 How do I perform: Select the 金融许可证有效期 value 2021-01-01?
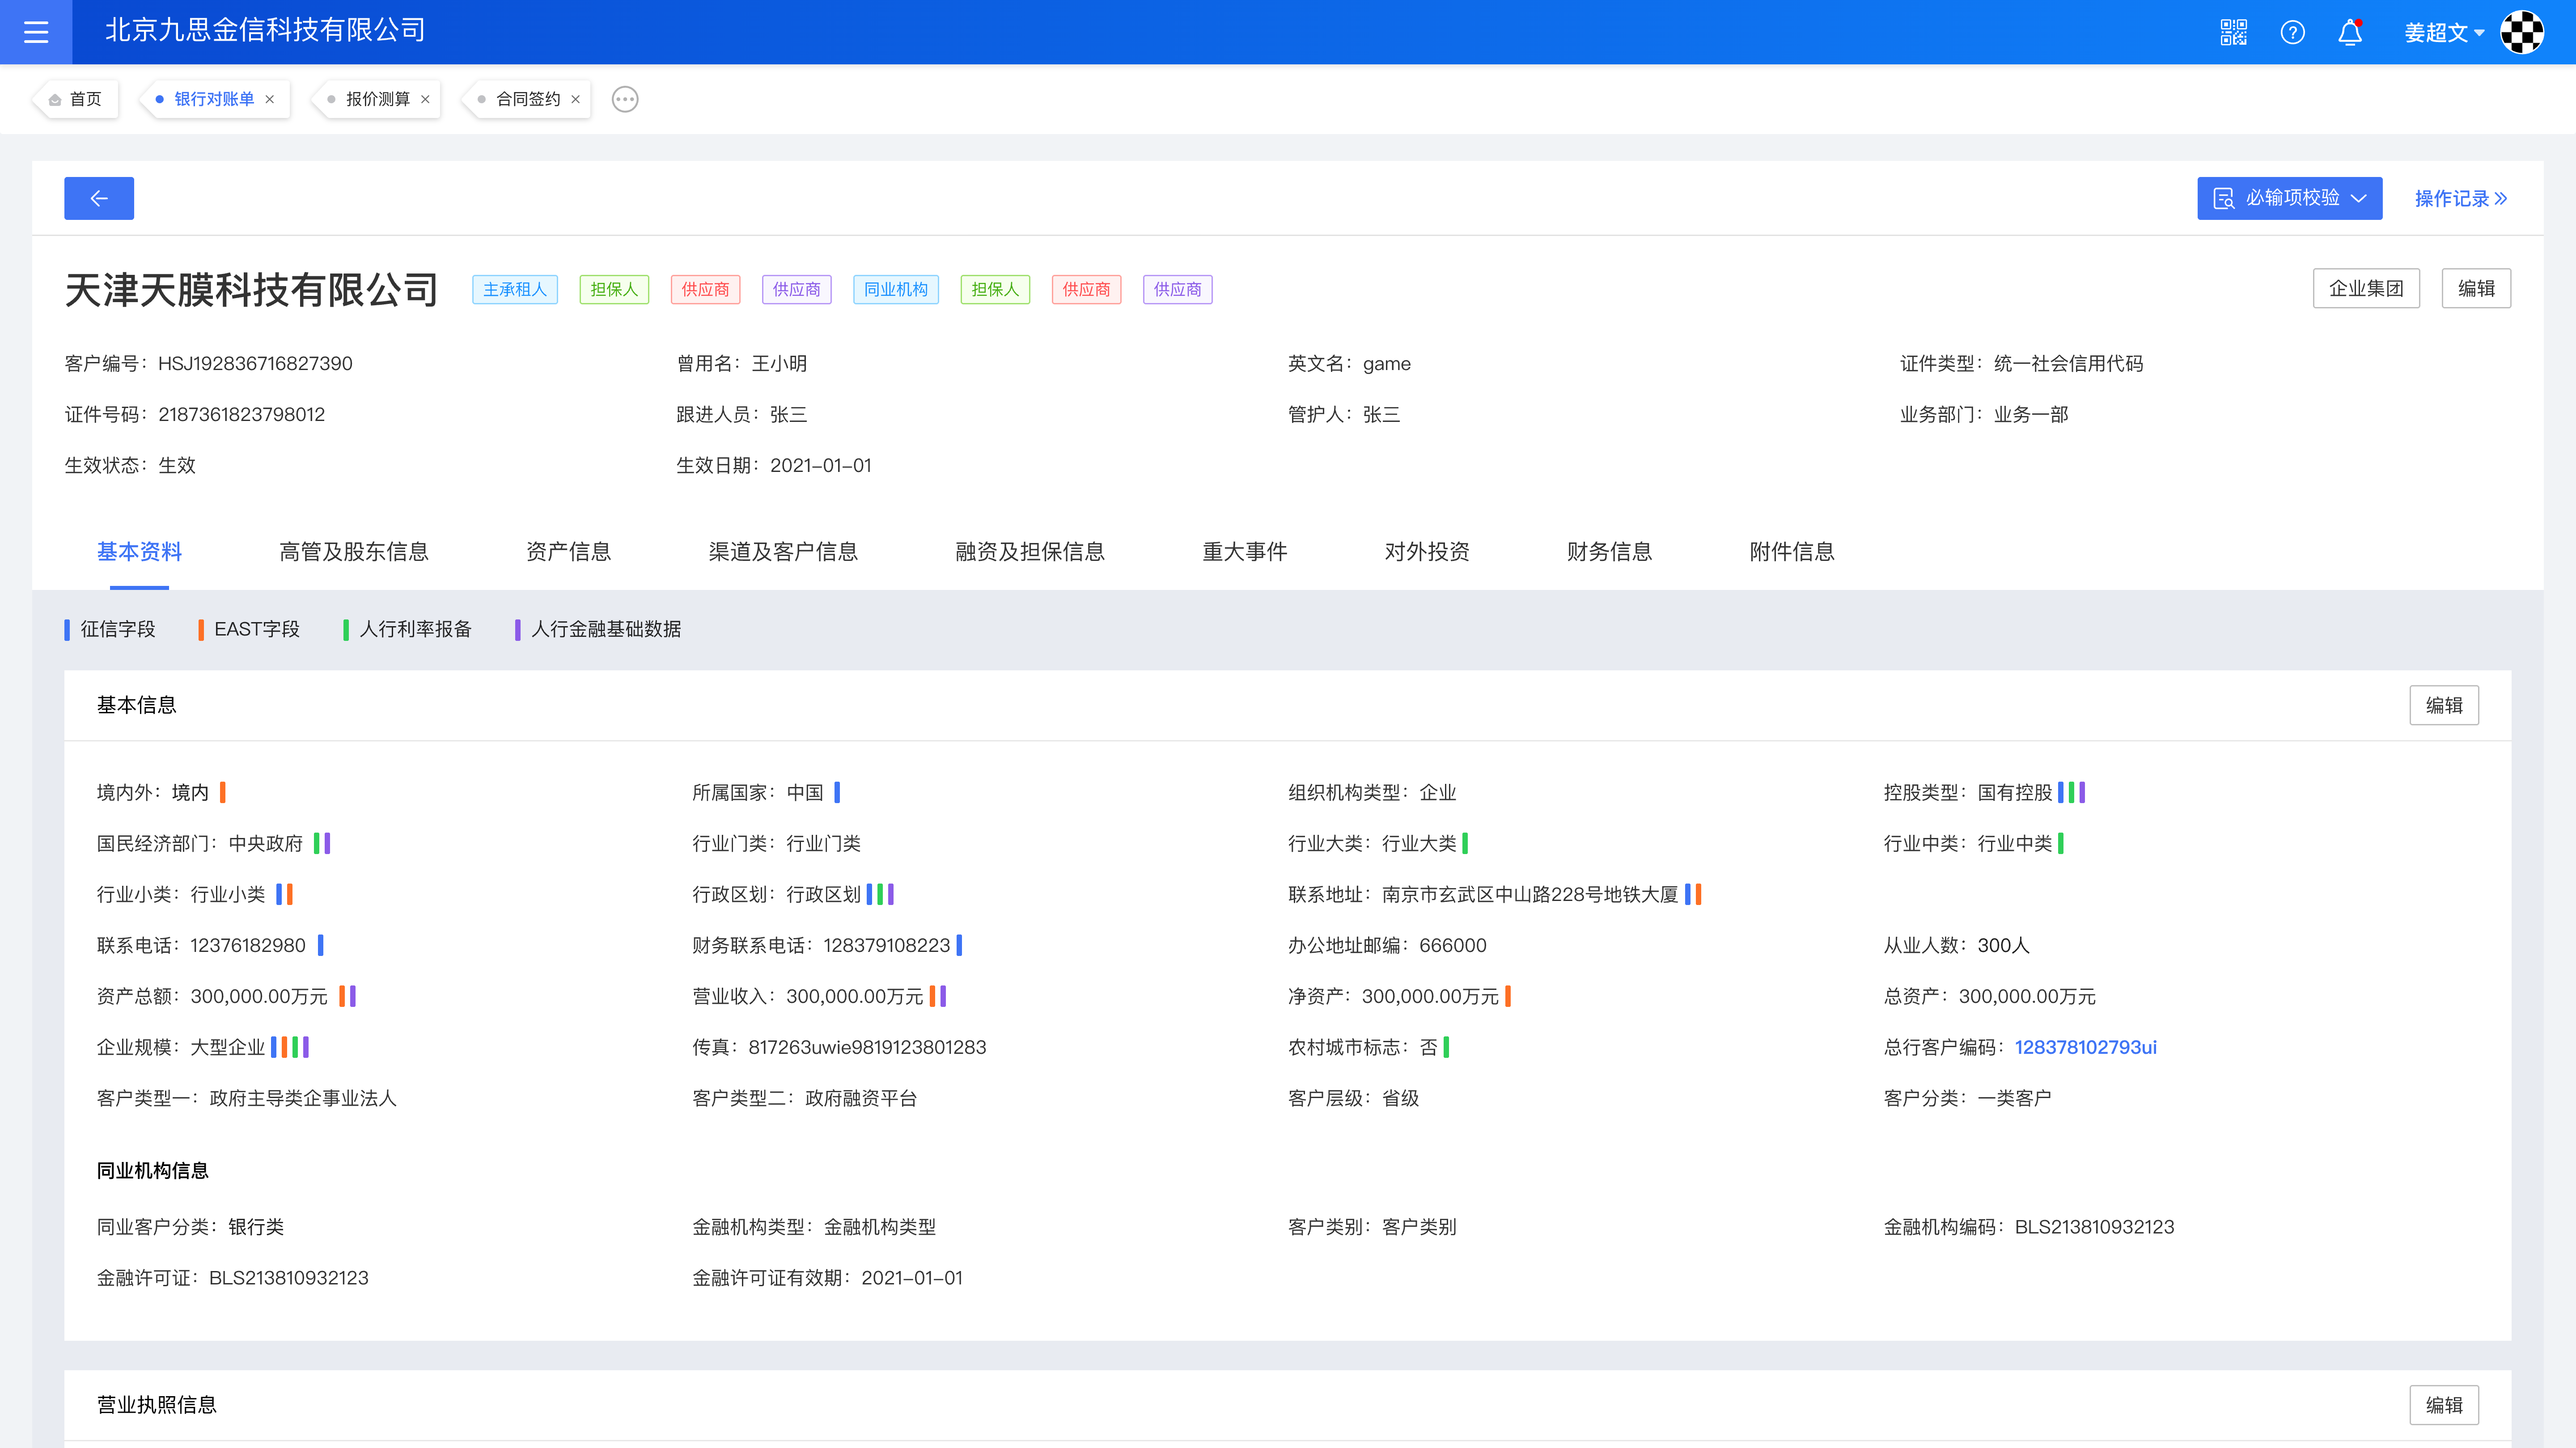(x=912, y=1278)
